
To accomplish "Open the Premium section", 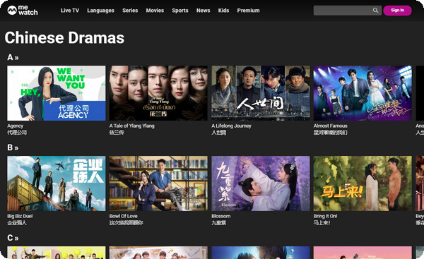I will pos(248,11).
